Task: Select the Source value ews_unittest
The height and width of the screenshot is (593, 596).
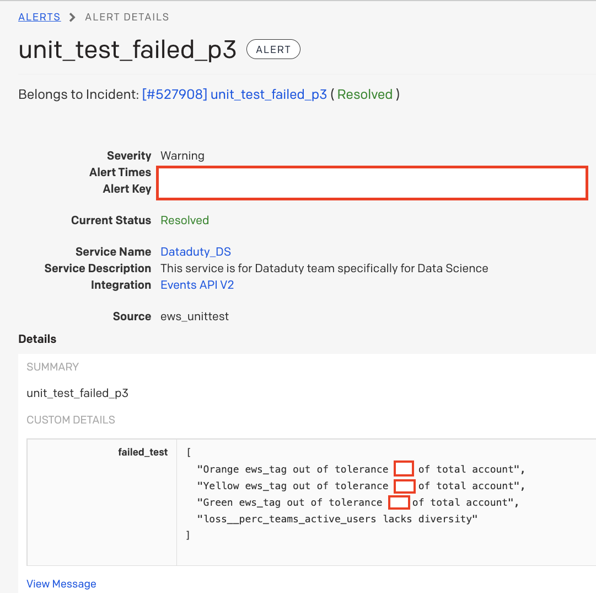Action: point(195,316)
